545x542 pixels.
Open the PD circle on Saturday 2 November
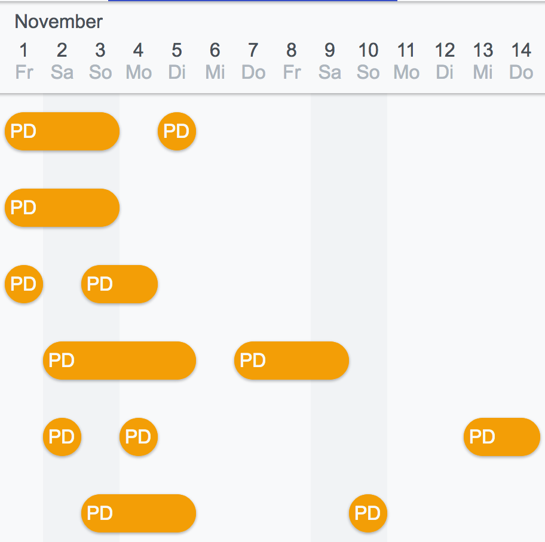click(x=62, y=437)
